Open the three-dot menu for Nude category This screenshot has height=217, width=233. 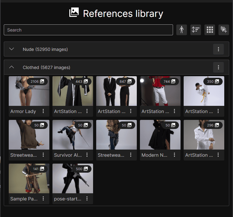[218, 49]
